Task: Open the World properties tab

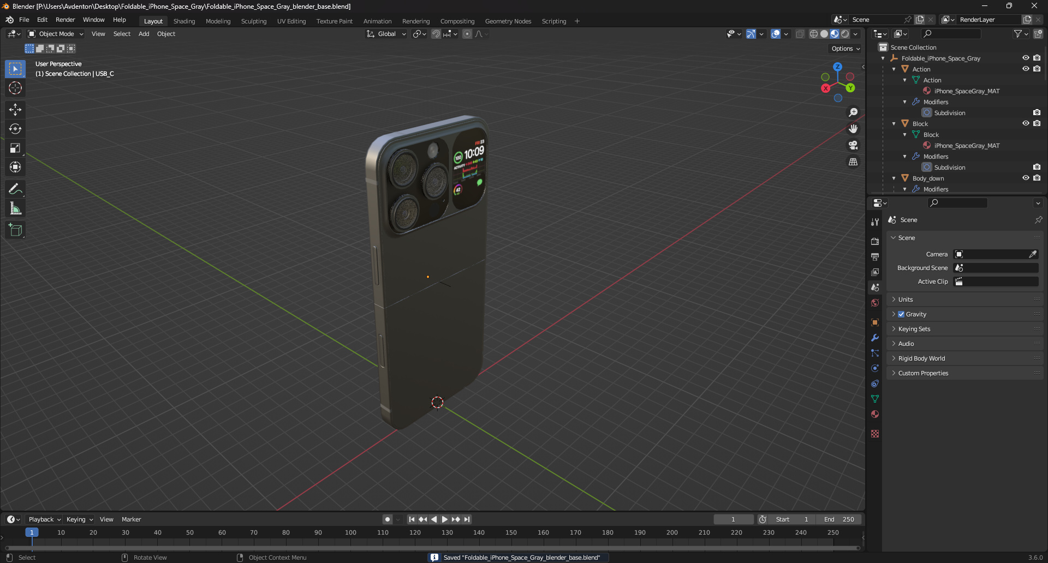Action: pos(875,303)
